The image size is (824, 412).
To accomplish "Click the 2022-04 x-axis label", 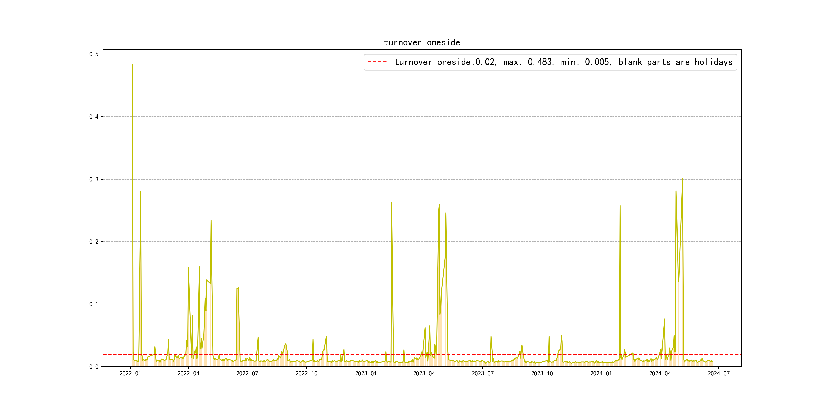I will click(x=188, y=373).
